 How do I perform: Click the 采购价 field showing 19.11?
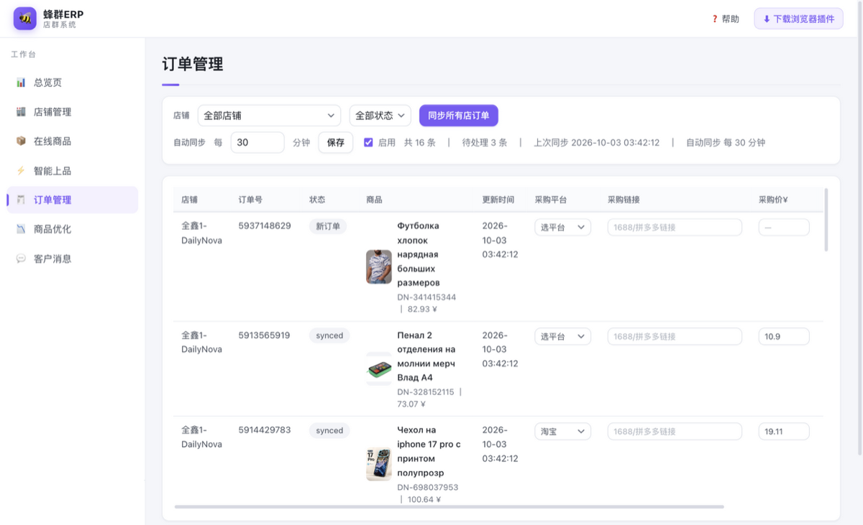(x=784, y=432)
